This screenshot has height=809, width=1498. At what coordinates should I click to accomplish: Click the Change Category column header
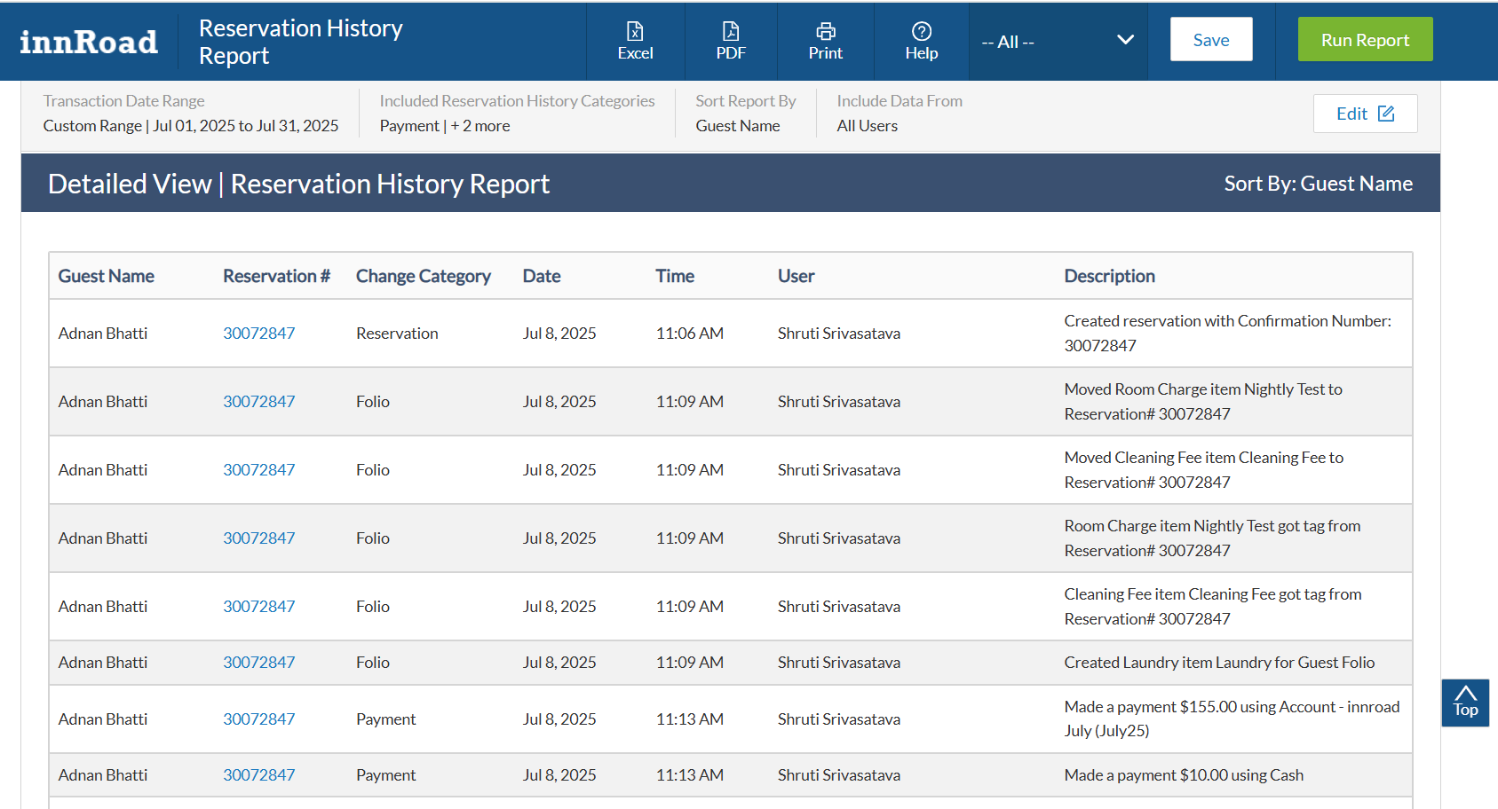[x=424, y=276]
